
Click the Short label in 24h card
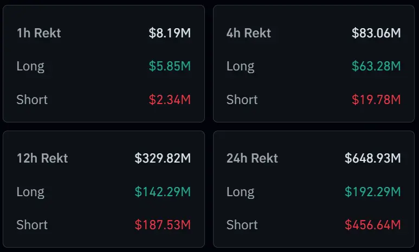click(242, 225)
